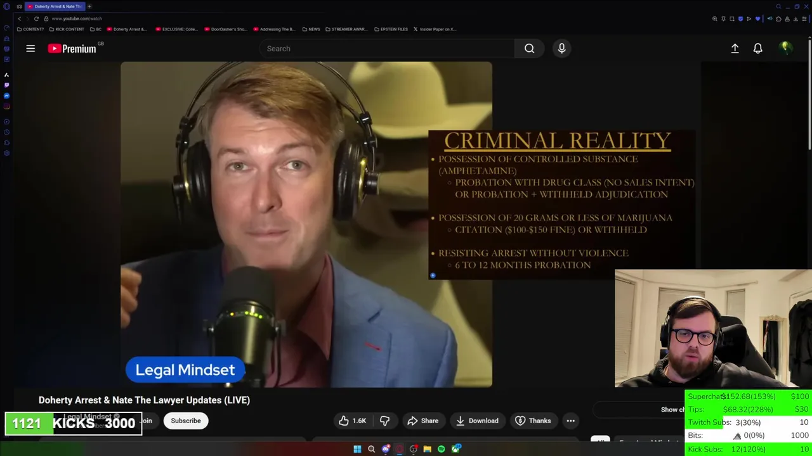Open a new browser tab with plus
The image size is (812, 456).
(x=89, y=6)
